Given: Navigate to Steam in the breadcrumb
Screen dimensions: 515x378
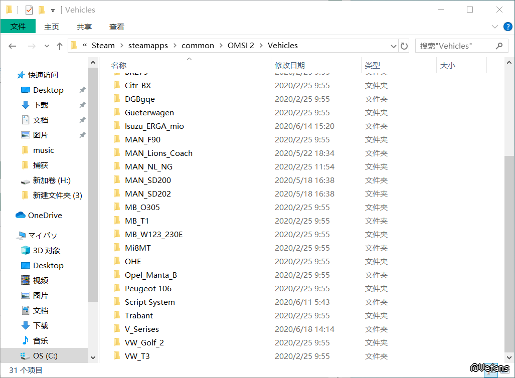Looking at the screenshot, I should click(x=103, y=46).
